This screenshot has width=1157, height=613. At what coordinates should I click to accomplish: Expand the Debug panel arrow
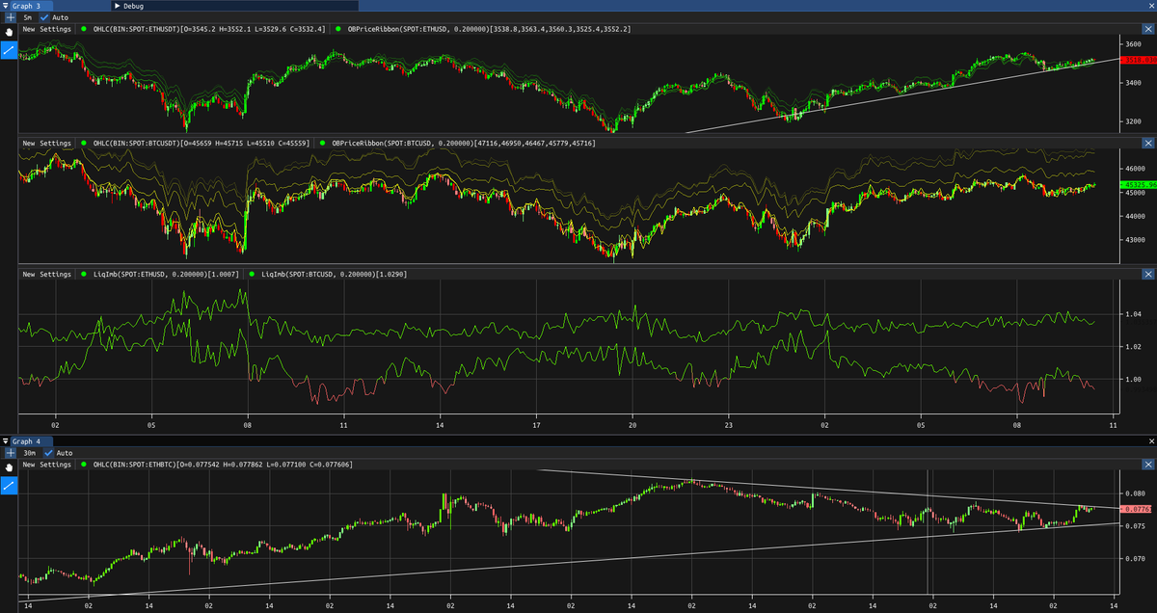[x=117, y=6]
